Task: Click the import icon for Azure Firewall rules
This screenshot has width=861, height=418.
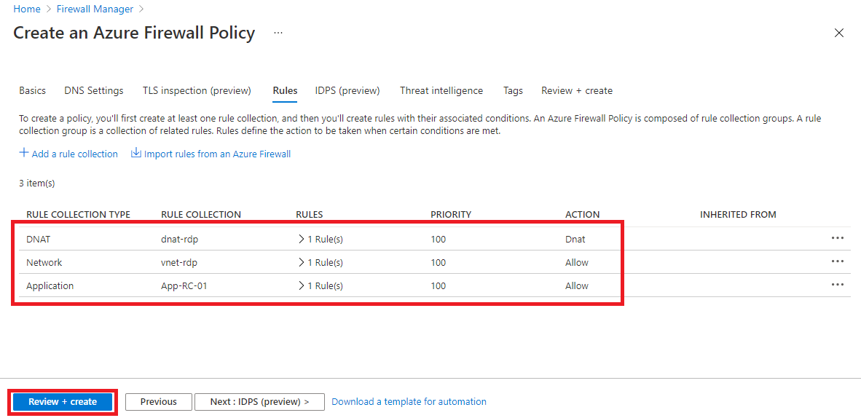Action: point(136,153)
